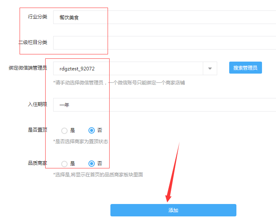Click the 是否置顶 label
The image size is (276, 218).
[x=38, y=130]
